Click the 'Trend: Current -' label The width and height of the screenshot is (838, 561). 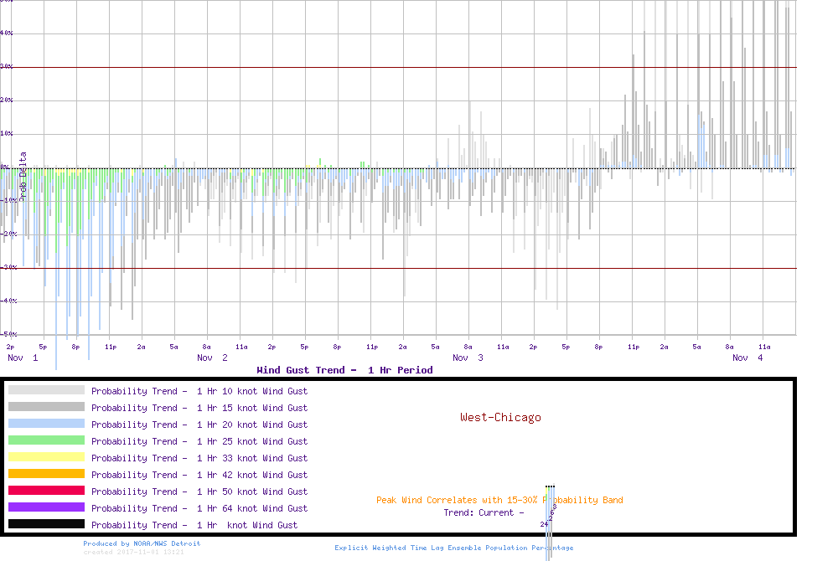pyautogui.click(x=484, y=512)
